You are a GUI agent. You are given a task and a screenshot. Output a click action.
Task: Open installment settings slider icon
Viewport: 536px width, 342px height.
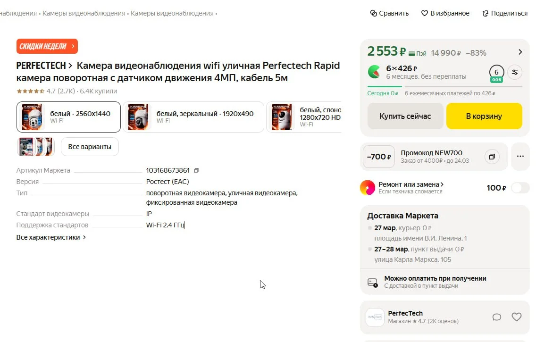tap(515, 72)
